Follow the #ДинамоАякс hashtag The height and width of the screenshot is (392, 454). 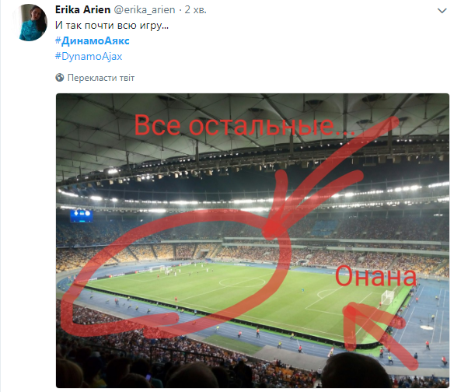click(92, 40)
